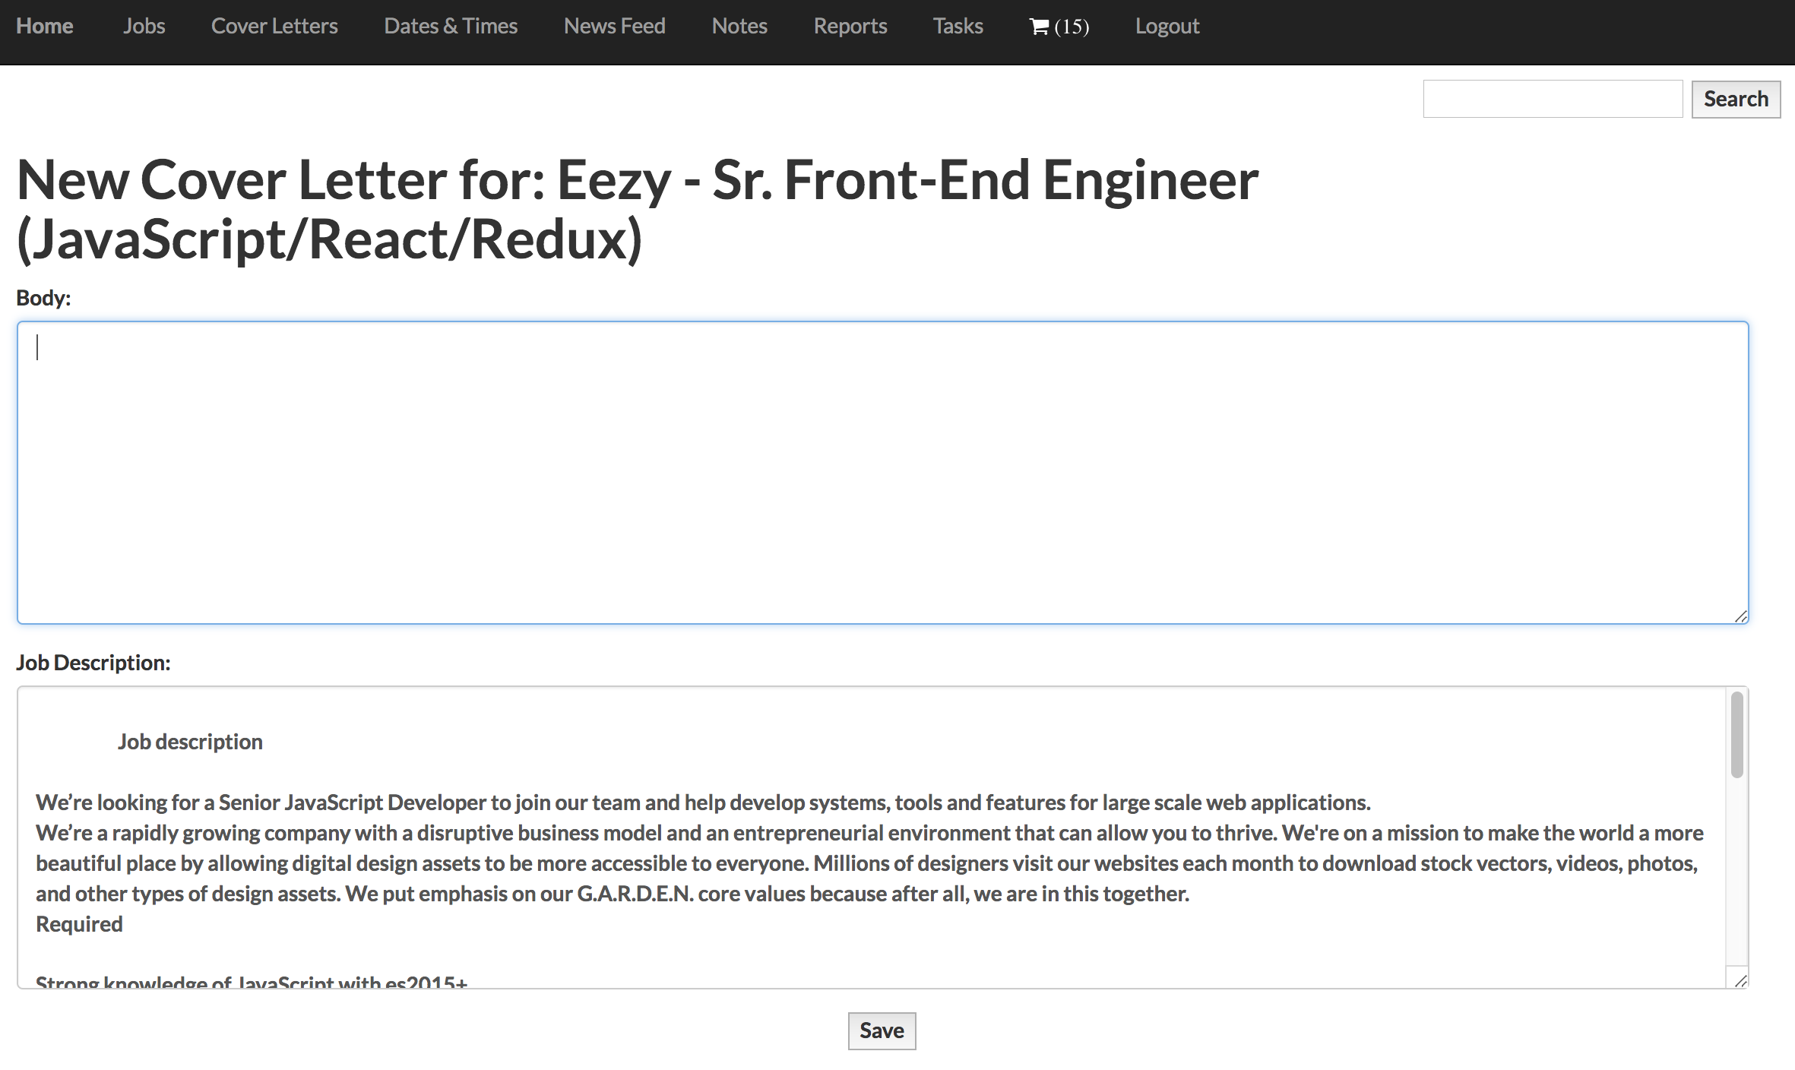
Task: Navigate to Cover Letters
Action: [274, 27]
